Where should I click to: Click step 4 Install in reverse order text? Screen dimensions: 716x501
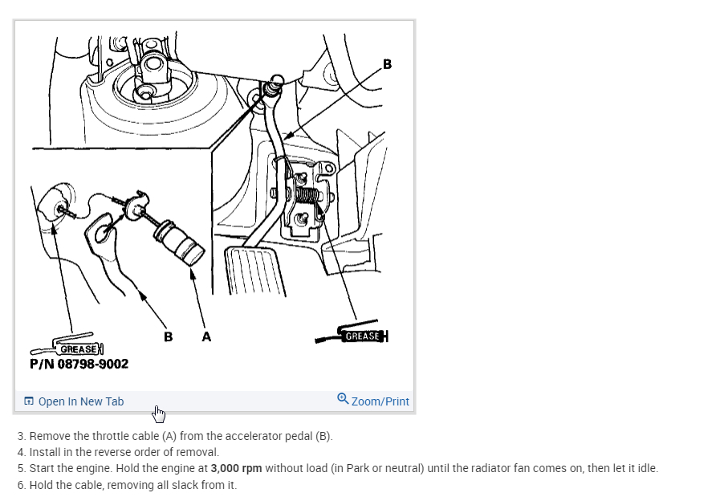pos(118,452)
